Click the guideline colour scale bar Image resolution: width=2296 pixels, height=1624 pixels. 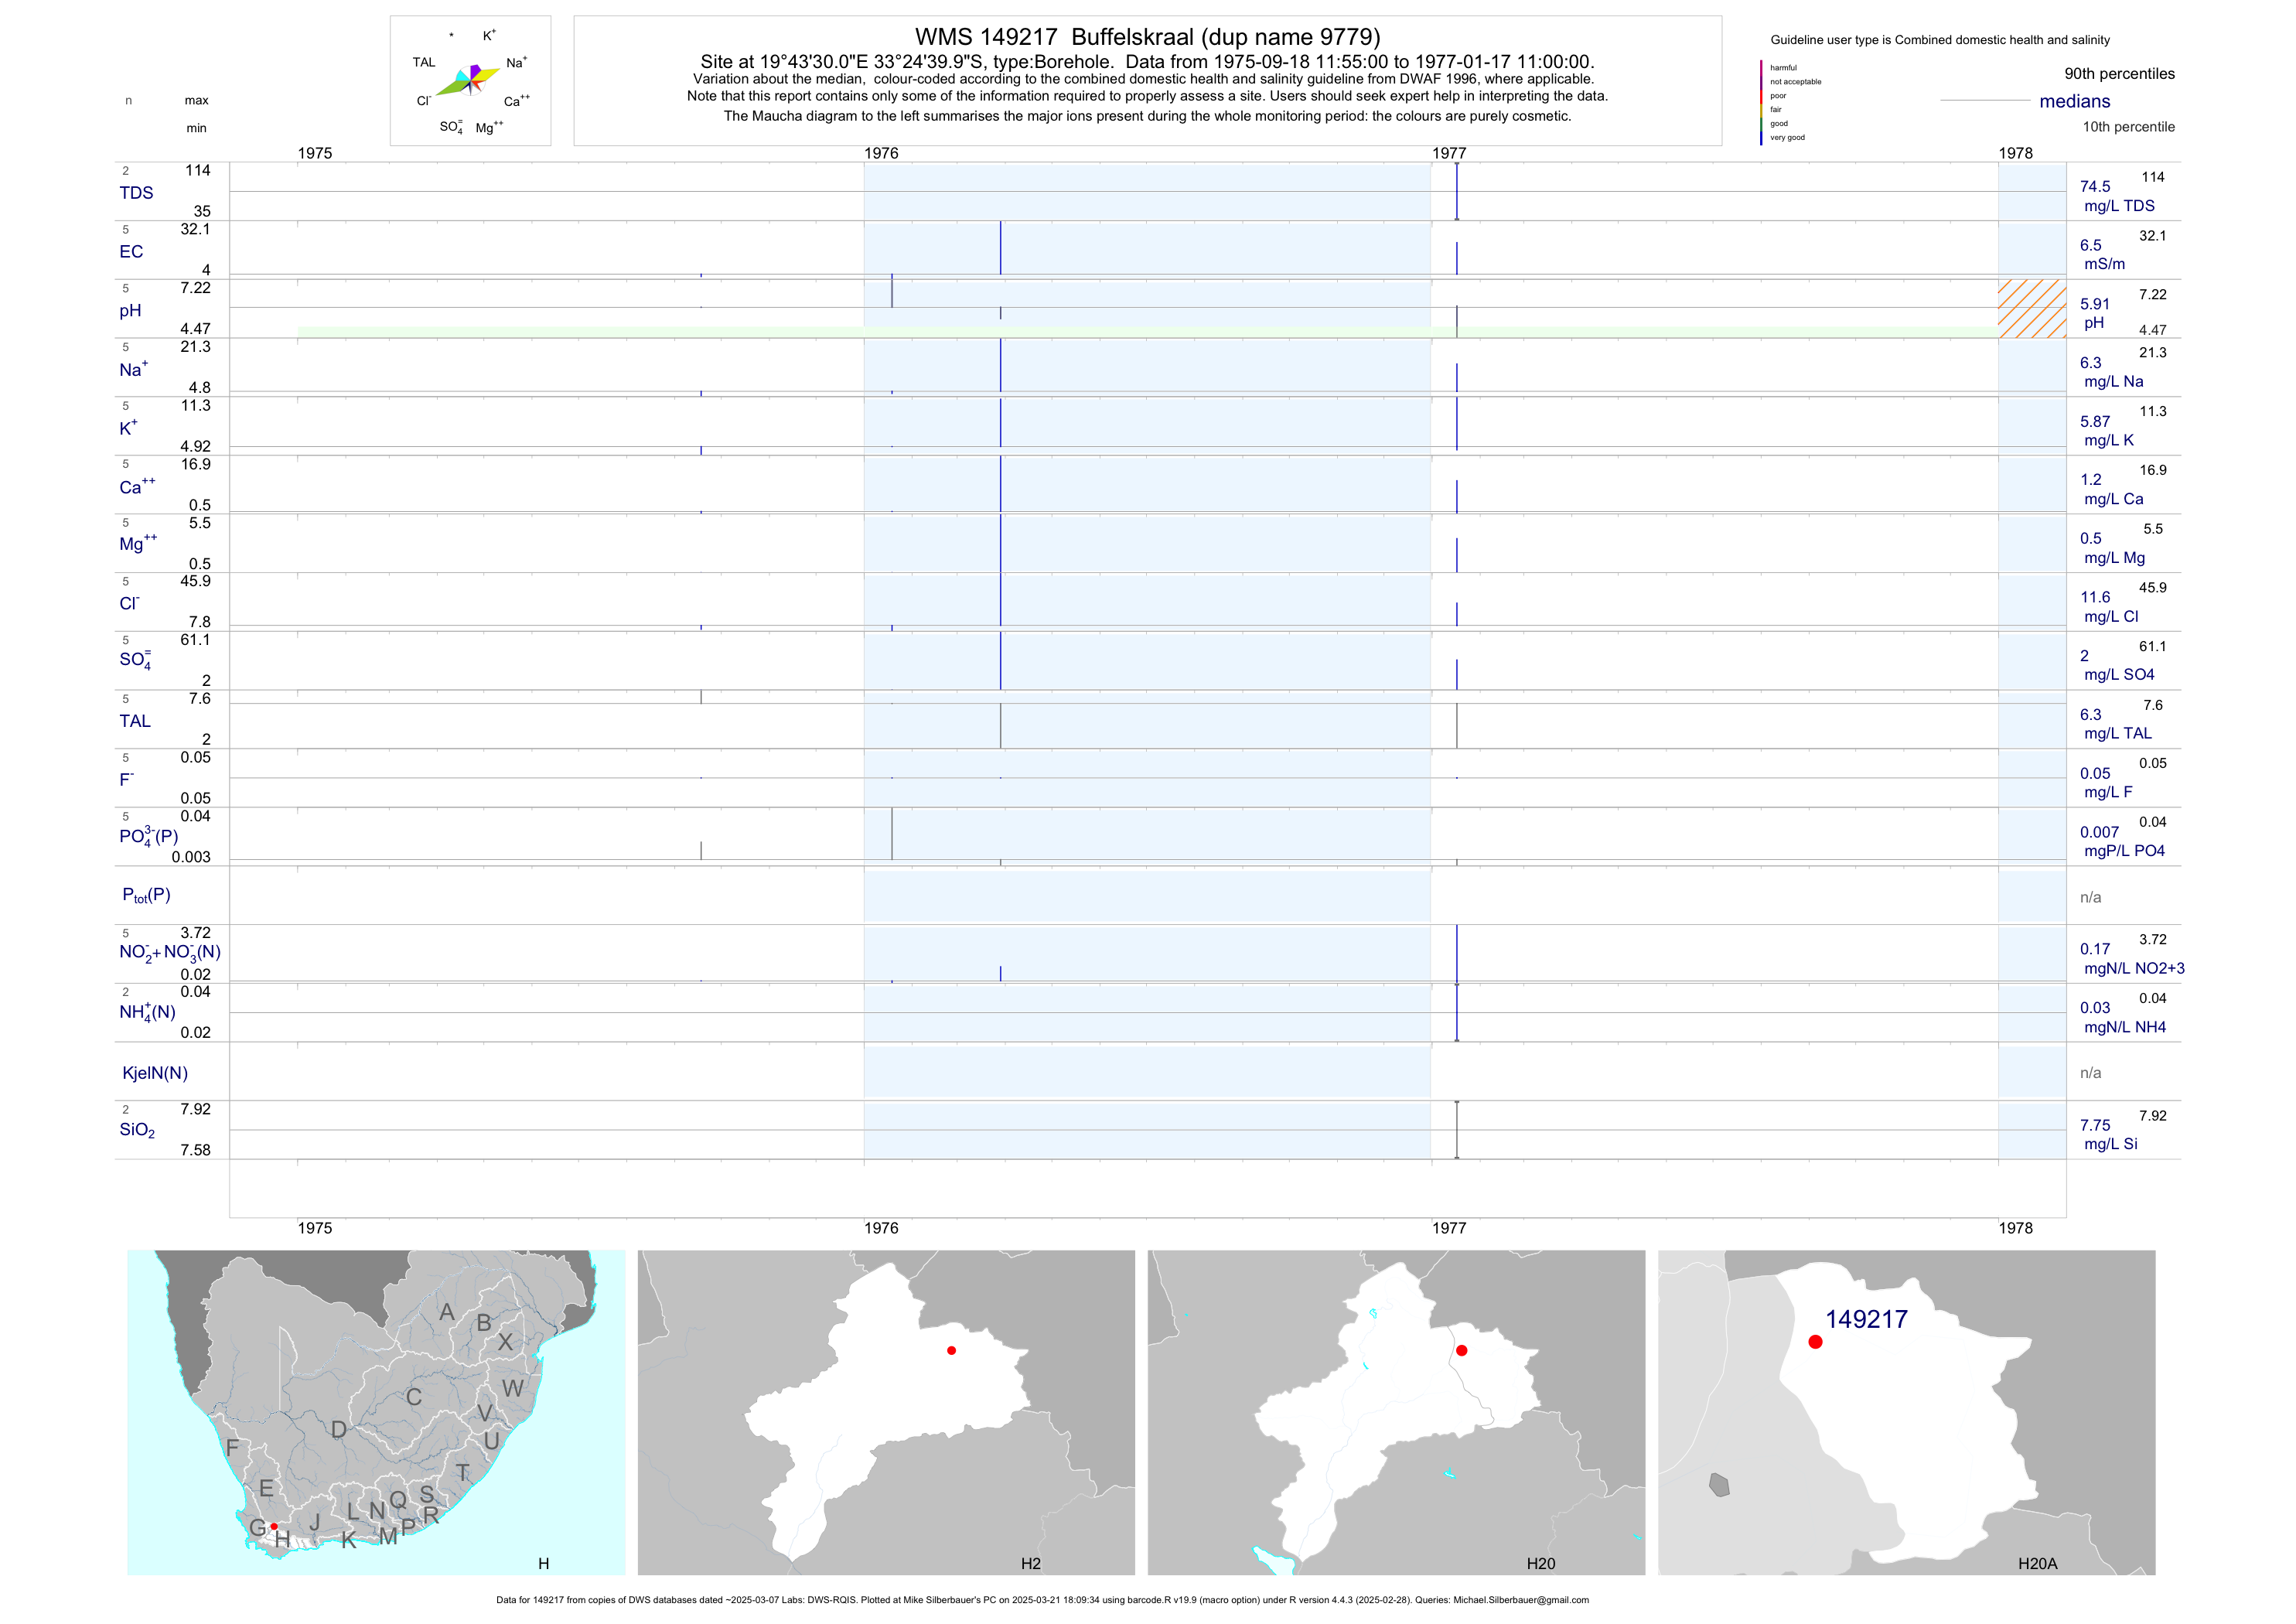click(x=1761, y=102)
